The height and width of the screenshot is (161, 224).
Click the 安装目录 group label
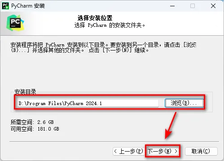pos(25,92)
